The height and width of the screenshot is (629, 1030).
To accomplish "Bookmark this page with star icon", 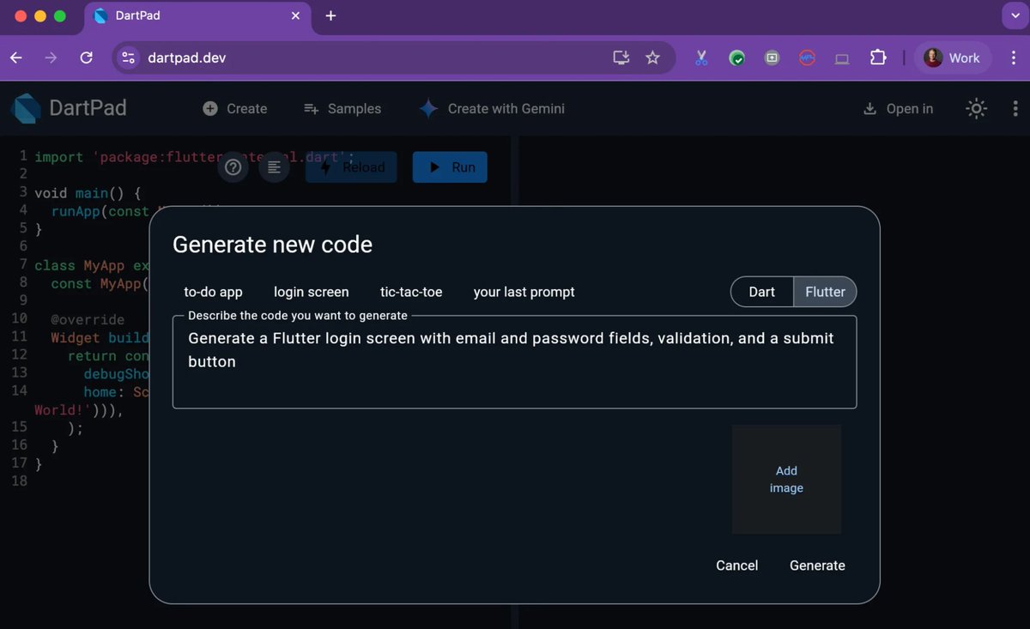I will pos(652,57).
